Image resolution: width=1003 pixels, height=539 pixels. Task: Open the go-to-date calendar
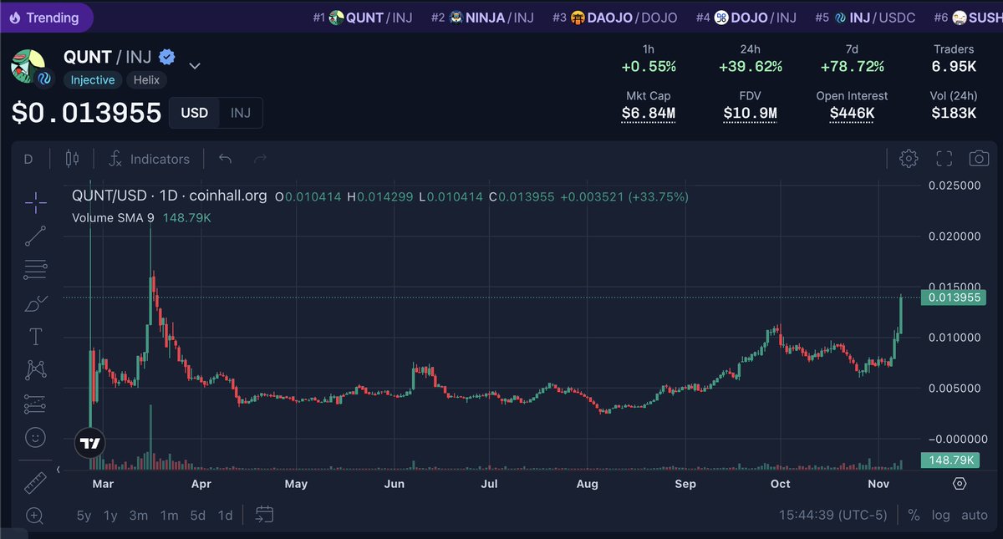[264, 514]
